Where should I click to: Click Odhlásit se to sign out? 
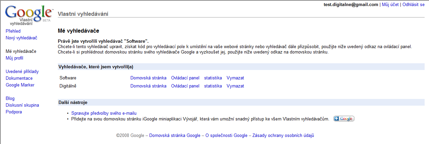pyautogui.click(x=414, y=5)
